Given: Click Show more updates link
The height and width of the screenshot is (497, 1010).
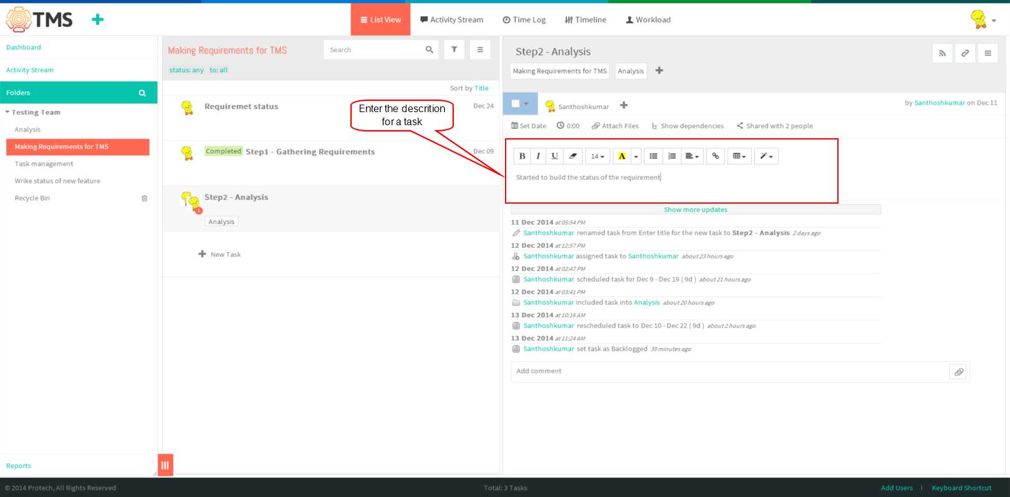Looking at the screenshot, I should tap(696, 210).
